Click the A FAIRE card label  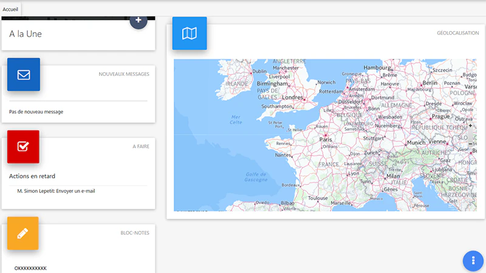pyautogui.click(x=141, y=146)
